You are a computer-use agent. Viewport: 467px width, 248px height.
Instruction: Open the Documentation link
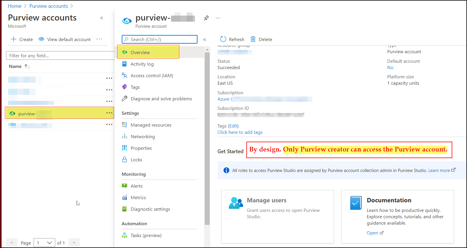pyautogui.click(x=372, y=233)
